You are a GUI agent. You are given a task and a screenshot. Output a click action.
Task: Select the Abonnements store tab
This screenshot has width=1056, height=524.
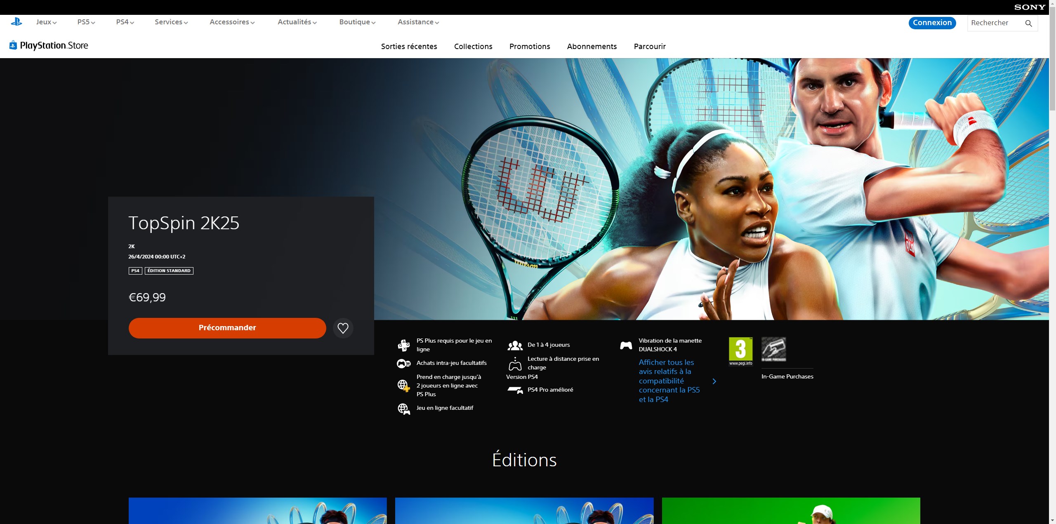pyautogui.click(x=592, y=47)
